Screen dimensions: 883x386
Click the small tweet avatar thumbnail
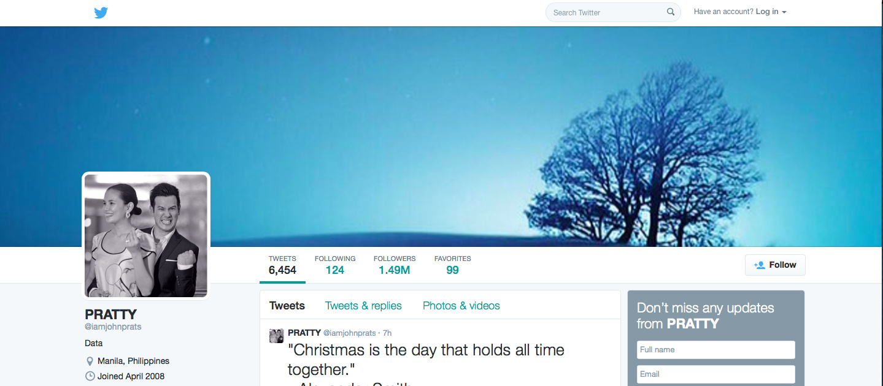tap(276, 336)
